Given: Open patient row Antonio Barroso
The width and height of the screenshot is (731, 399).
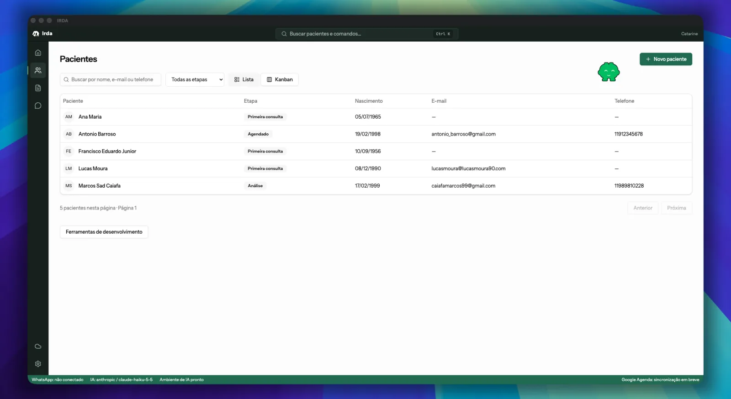Looking at the screenshot, I should click(x=376, y=134).
